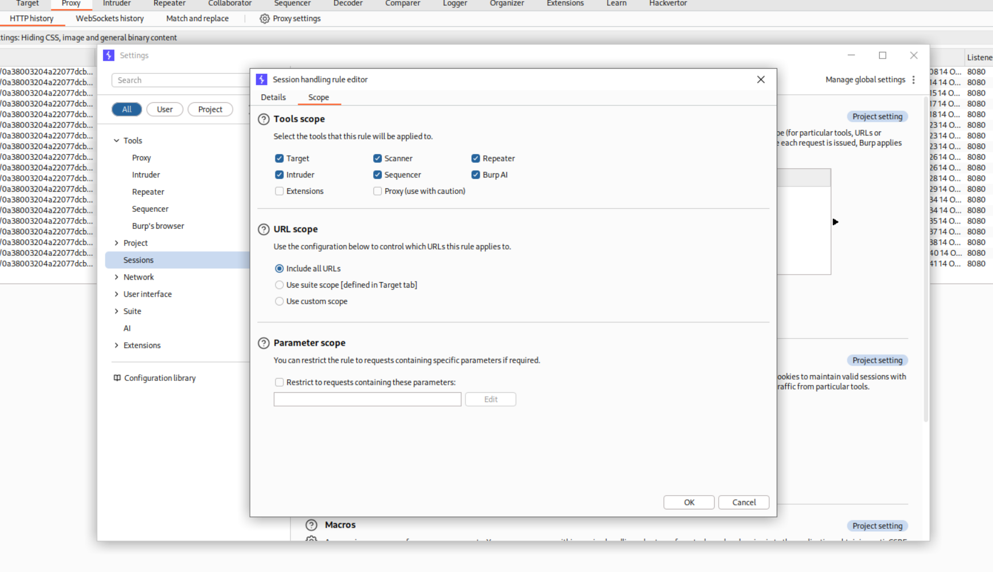The image size is (993, 572).
Task: Open Manage global settings kebab menu
Action: point(914,80)
